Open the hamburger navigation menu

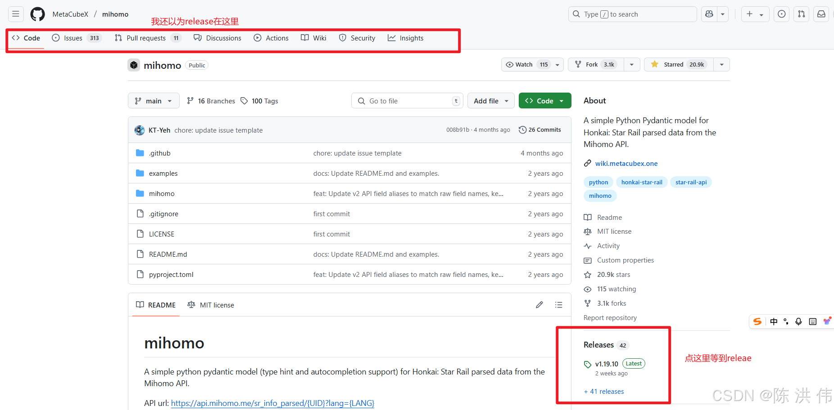click(16, 14)
